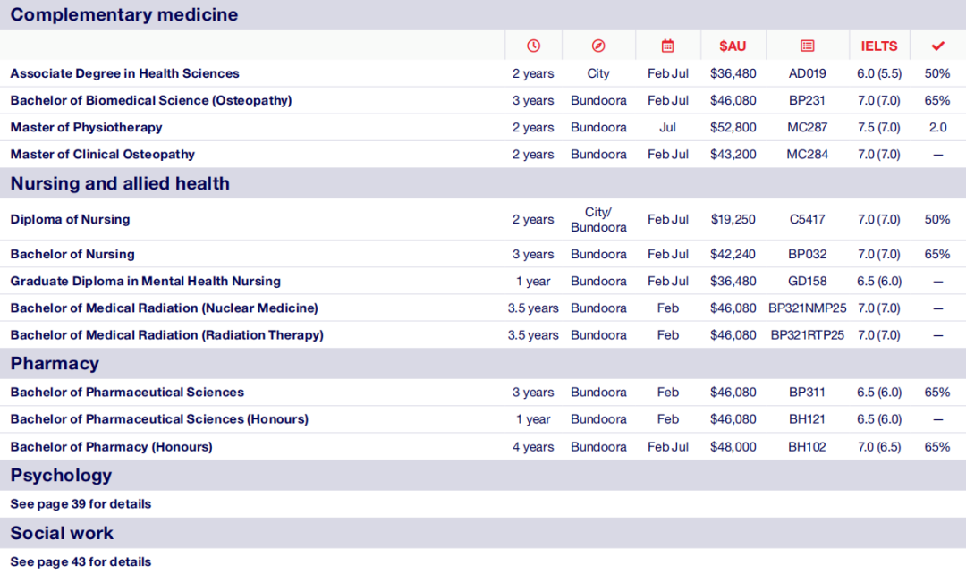Click the compass campus location icon

pyautogui.click(x=598, y=46)
